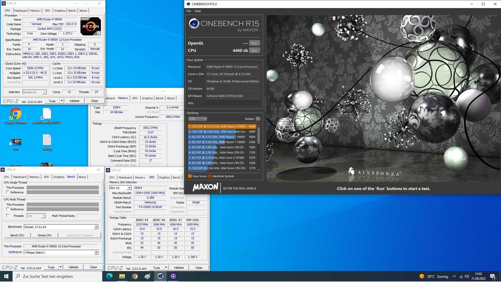Open the Cinebench File menu
The image size is (501, 282).
click(189, 11)
